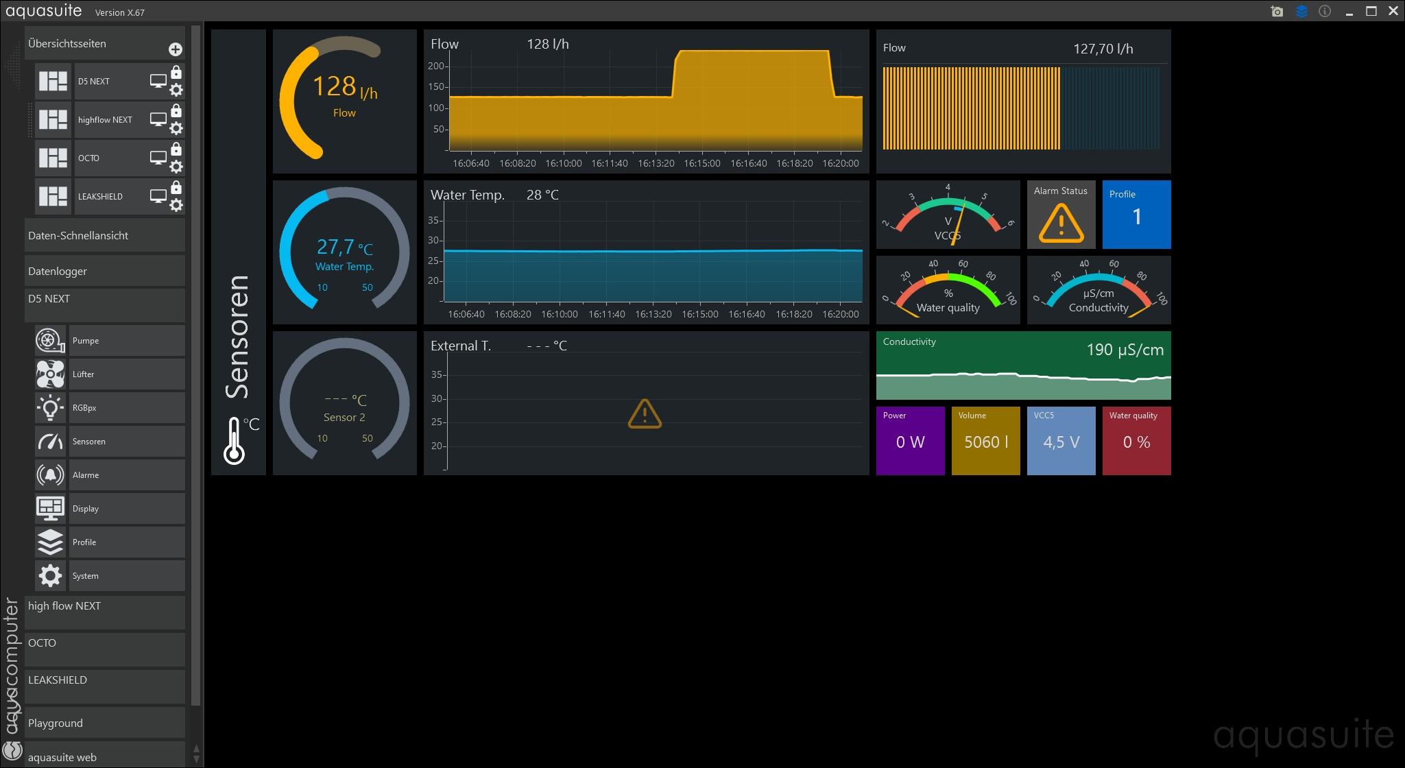Show LEAKSHIELD page on desktop monitor icon
Viewport: 1405px width, 768px height.
158,197
